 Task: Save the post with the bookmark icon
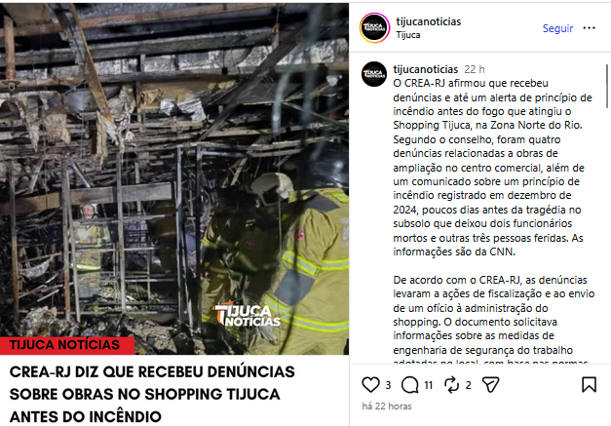(589, 384)
